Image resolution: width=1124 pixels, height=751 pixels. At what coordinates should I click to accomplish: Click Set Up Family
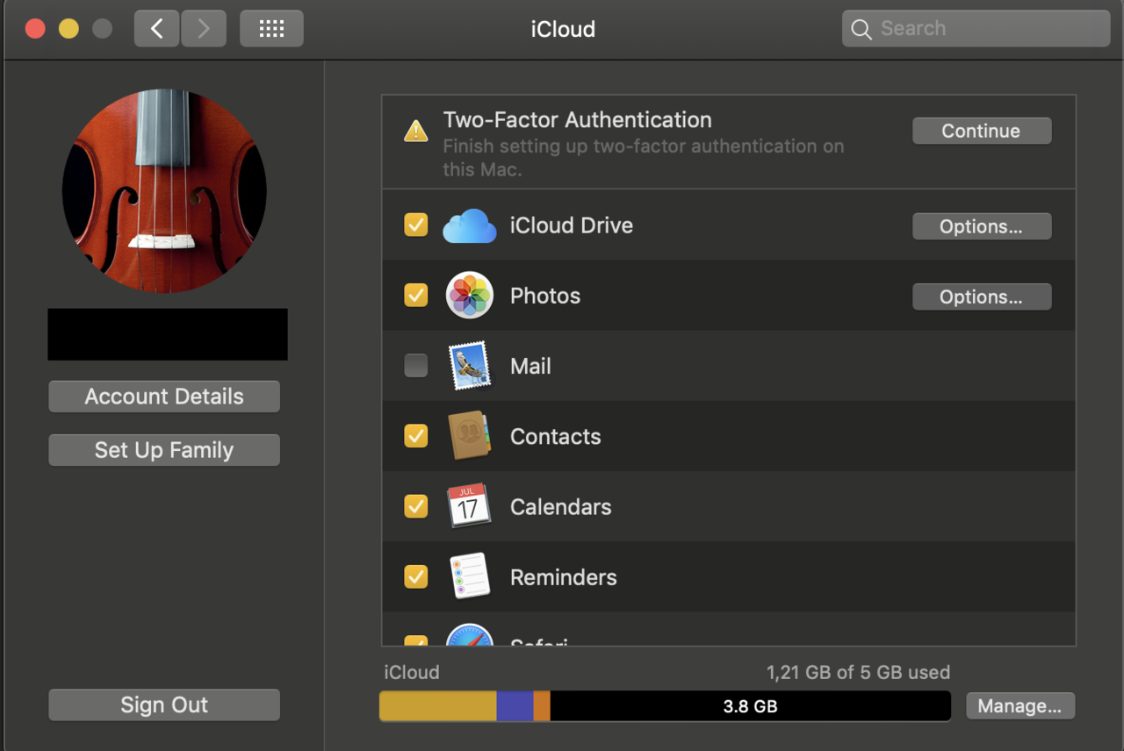click(164, 450)
